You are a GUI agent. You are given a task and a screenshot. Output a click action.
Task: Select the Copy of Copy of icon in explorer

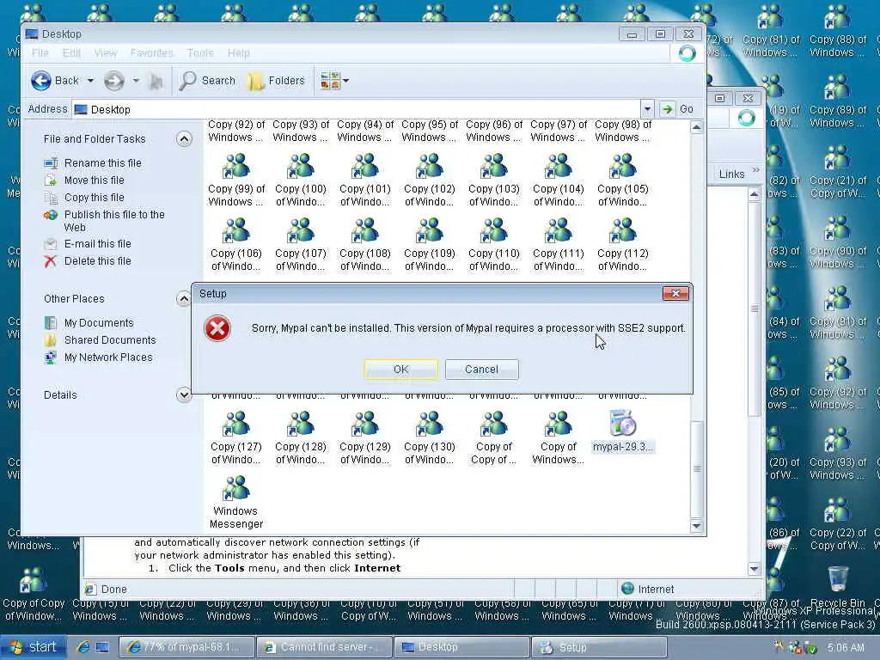(x=494, y=437)
